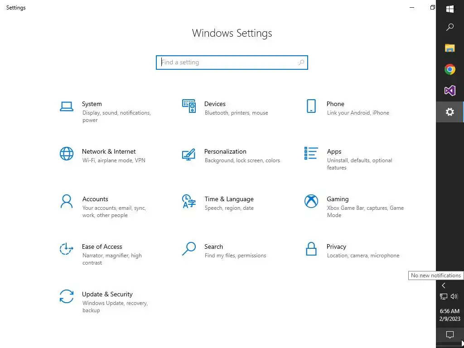Click 'Link your Android, iPhone' text
The image size is (464, 348).
[x=358, y=113]
